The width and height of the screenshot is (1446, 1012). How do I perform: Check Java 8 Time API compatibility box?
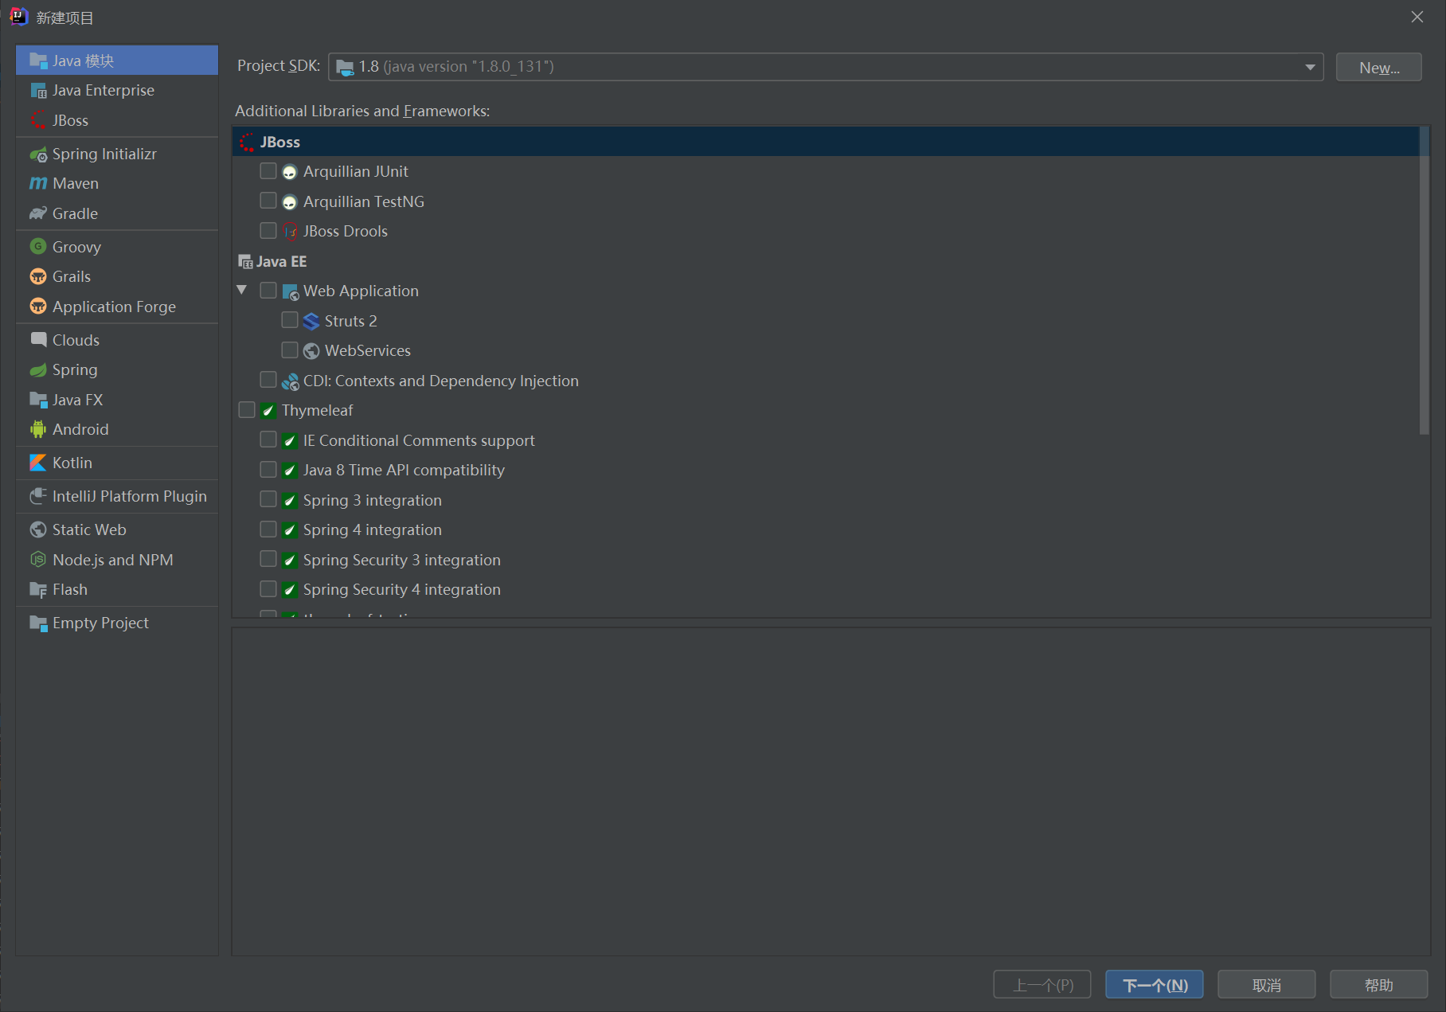[x=268, y=470]
